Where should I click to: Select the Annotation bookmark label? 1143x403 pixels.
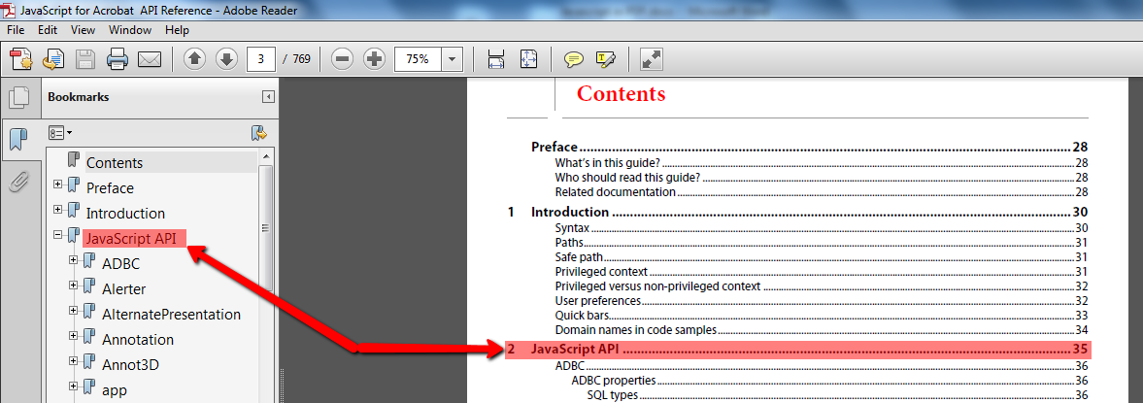[138, 340]
